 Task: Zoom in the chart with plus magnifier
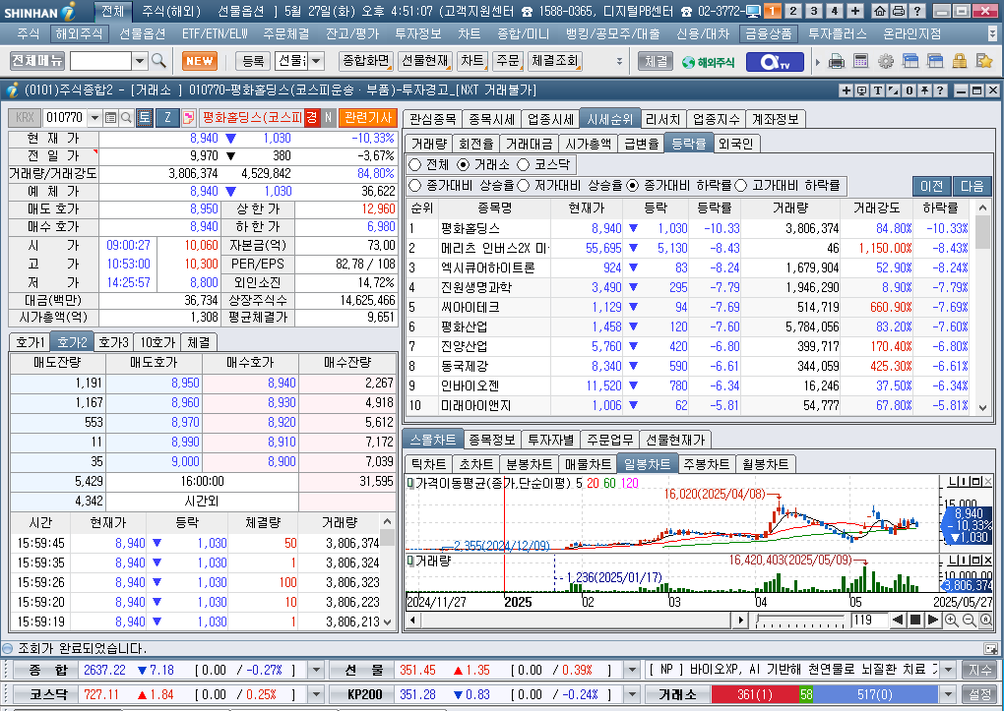click(952, 621)
